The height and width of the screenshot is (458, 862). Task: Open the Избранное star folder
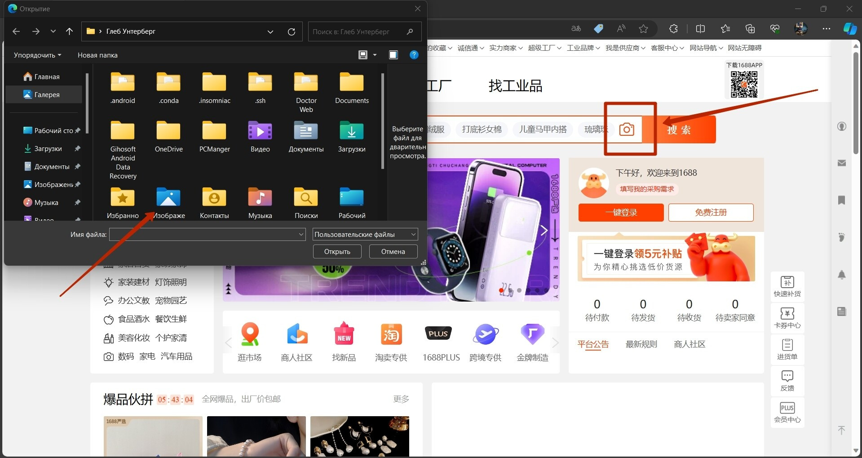(123, 203)
